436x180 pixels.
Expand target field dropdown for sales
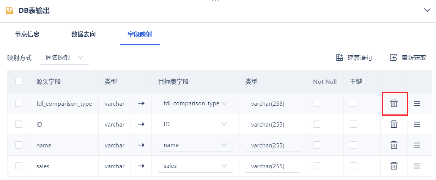click(224, 166)
